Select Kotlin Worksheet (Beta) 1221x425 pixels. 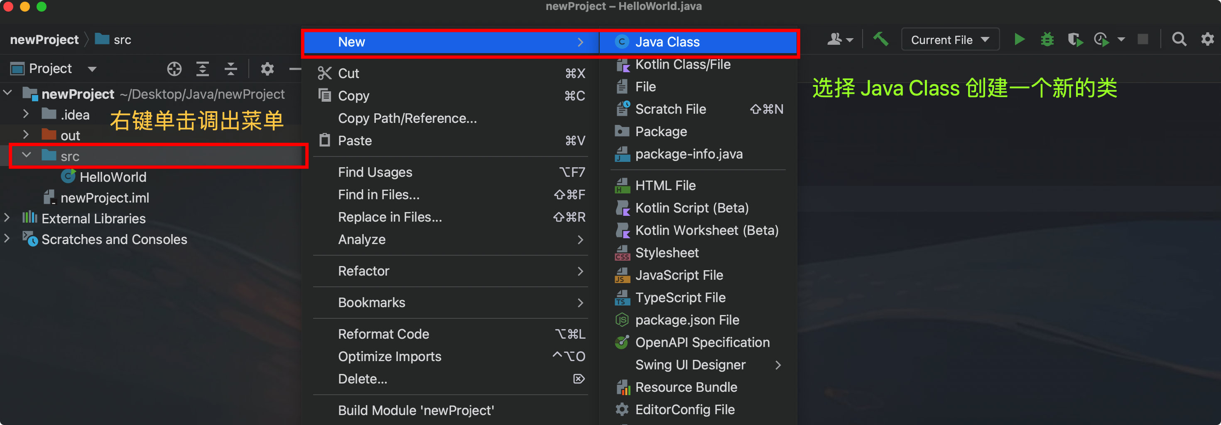pyautogui.click(x=698, y=230)
